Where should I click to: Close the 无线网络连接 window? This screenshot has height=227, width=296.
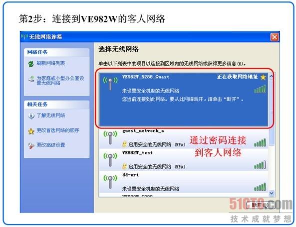pyautogui.click(x=275, y=37)
